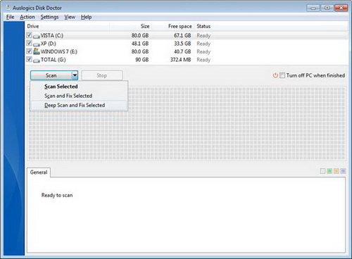Maximize the Disk Doctor window
Image resolution: width=352 pixels, height=259 pixels.
point(327,8)
